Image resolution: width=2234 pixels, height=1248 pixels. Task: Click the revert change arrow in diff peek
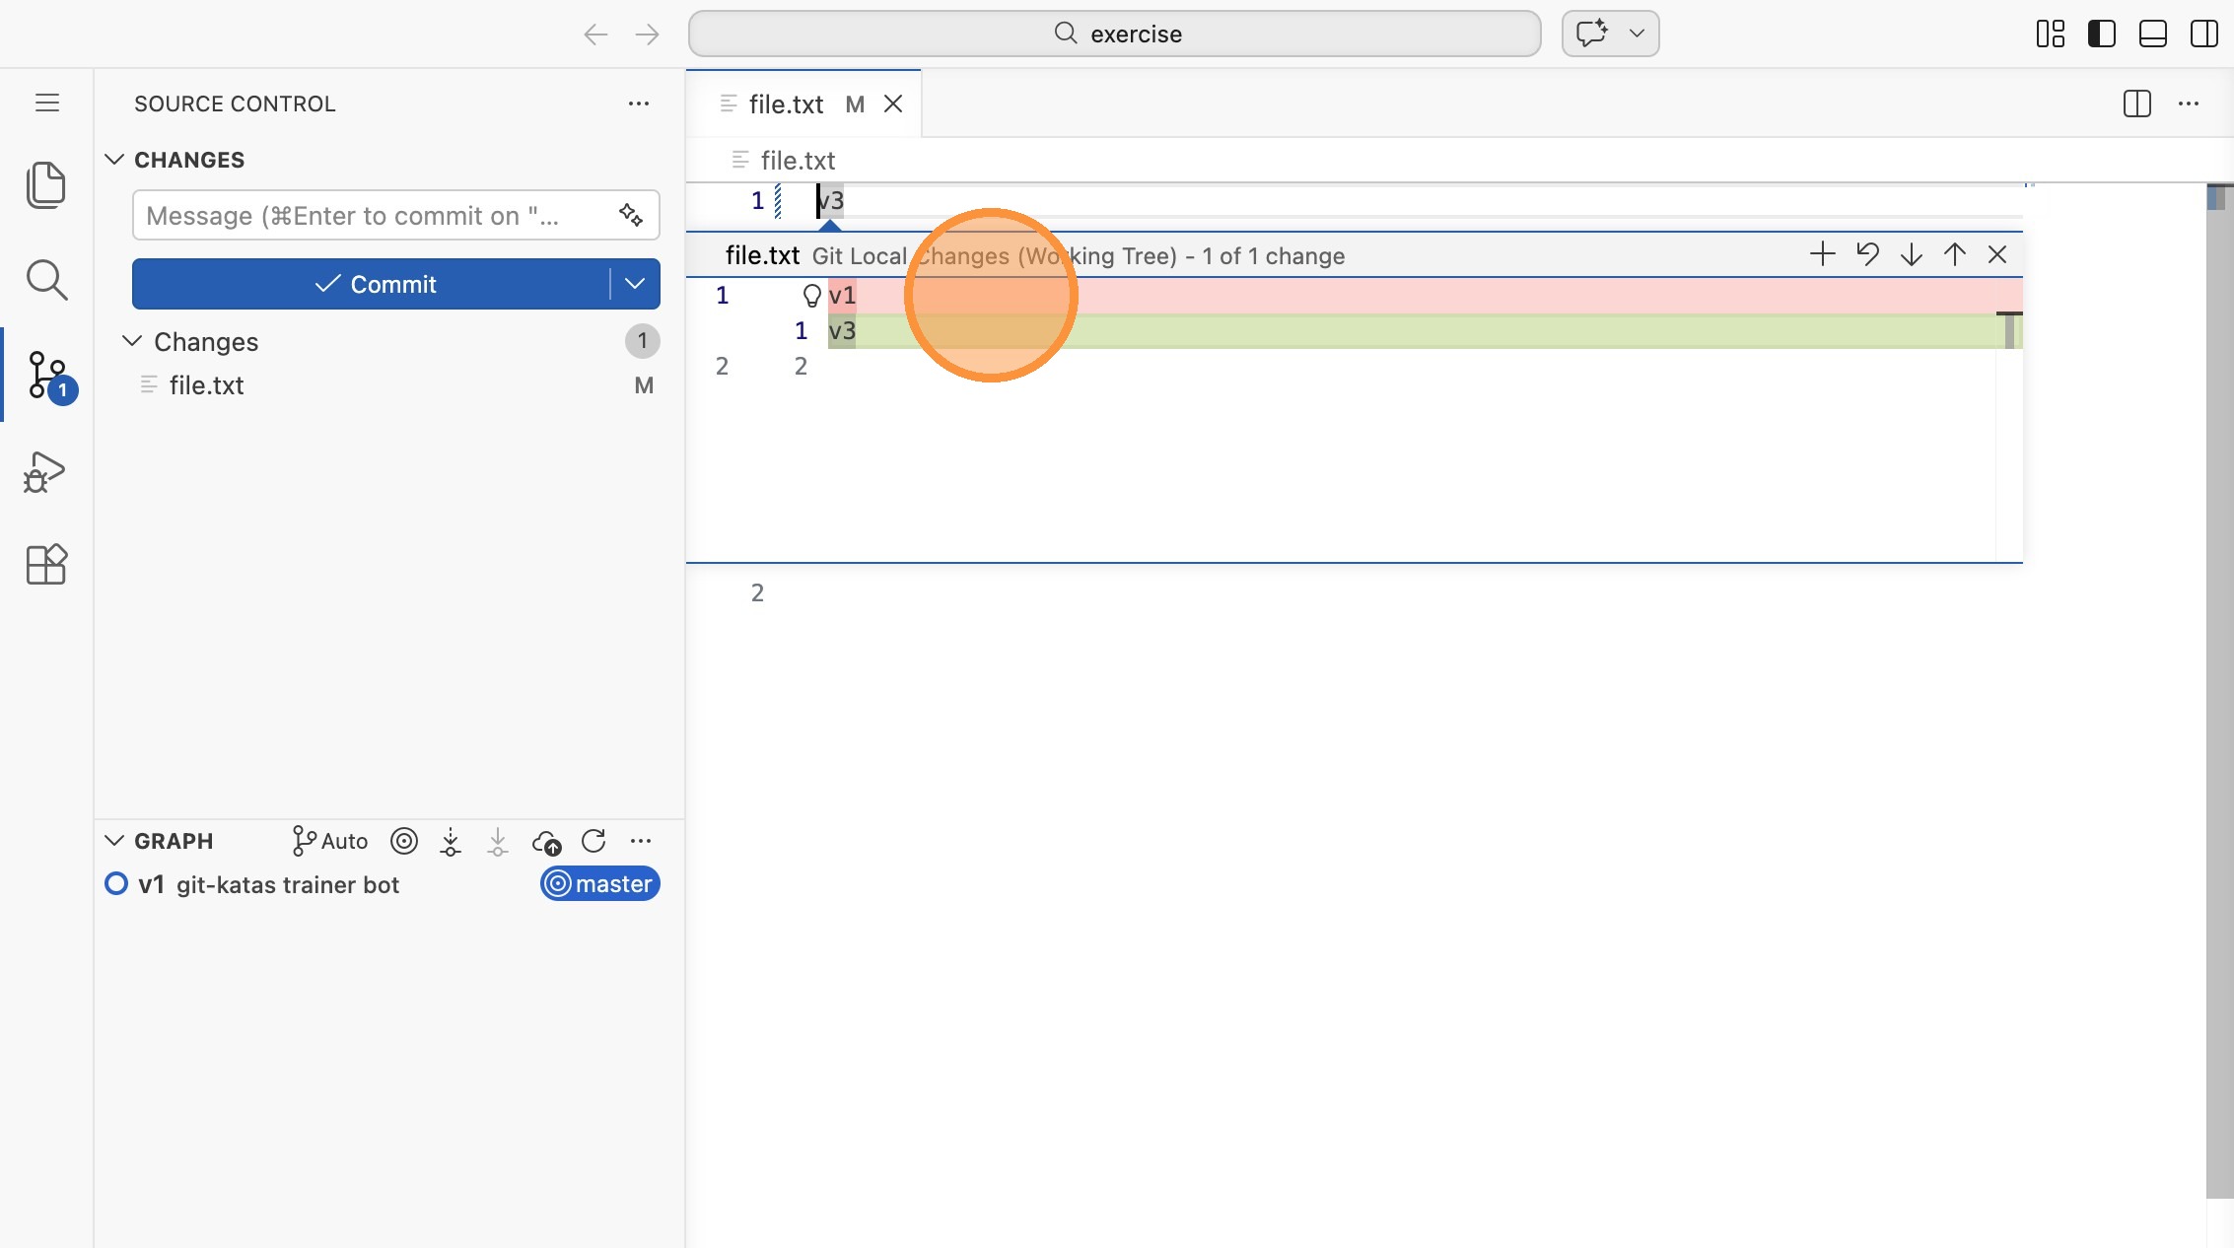(x=1867, y=255)
